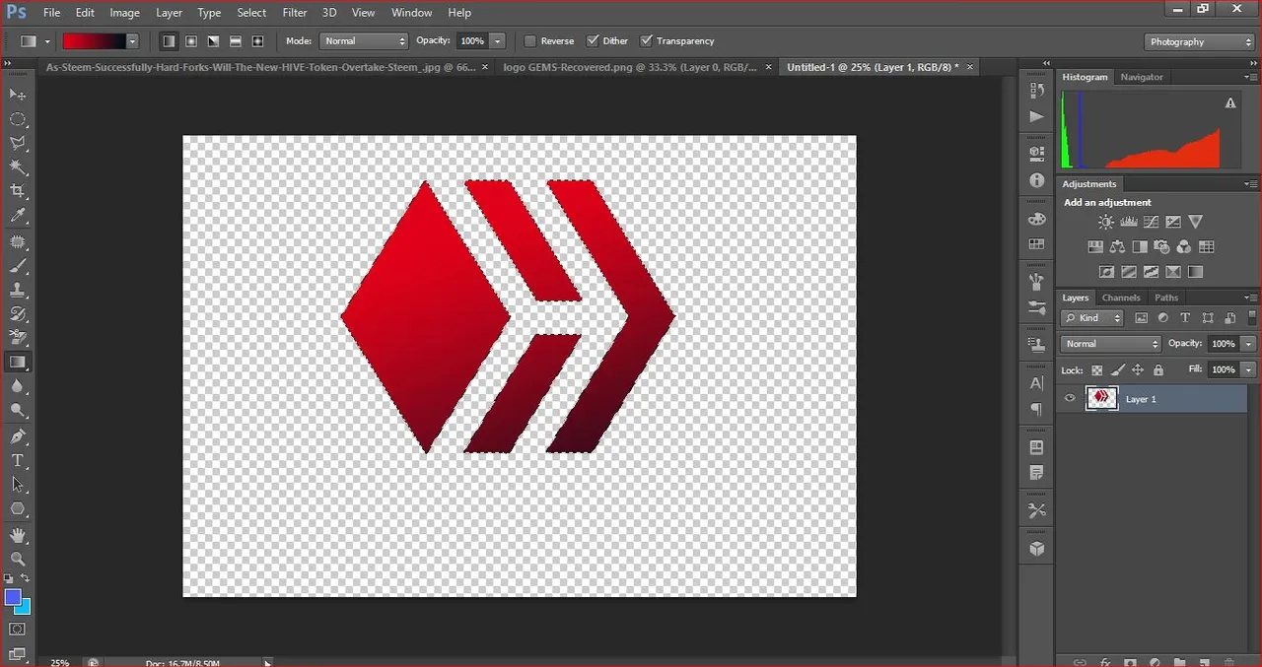1262x667 pixels.
Task: Select the Elliptical Marquee tool
Action: [x=18, y=118]
